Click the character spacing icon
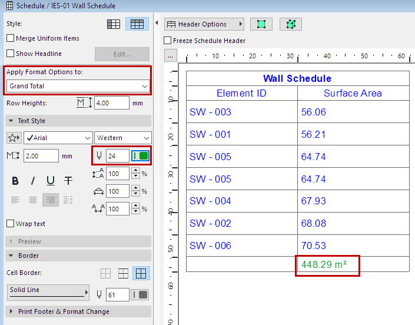 pos(98,209)
